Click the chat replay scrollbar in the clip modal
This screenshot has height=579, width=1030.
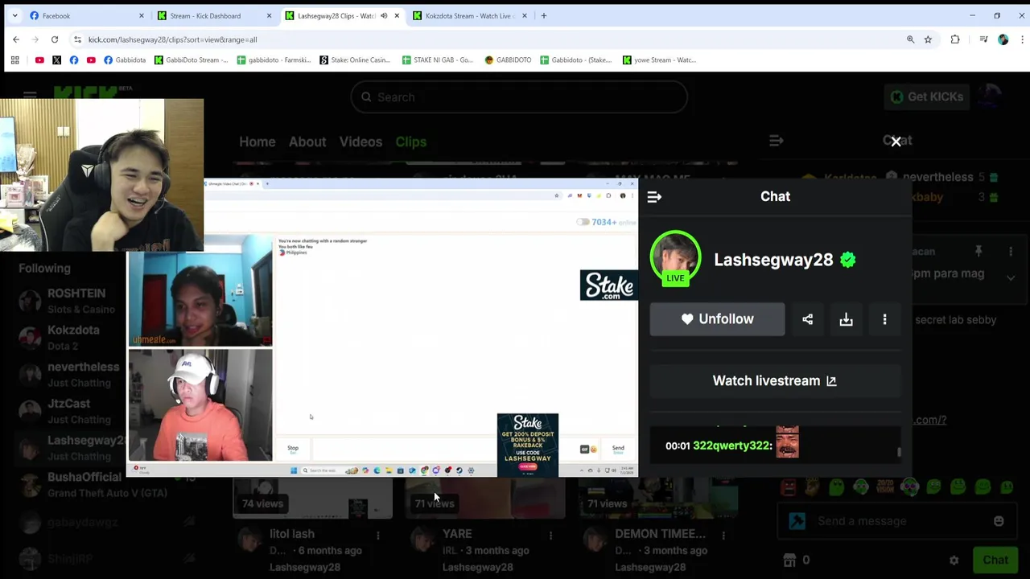899,452
